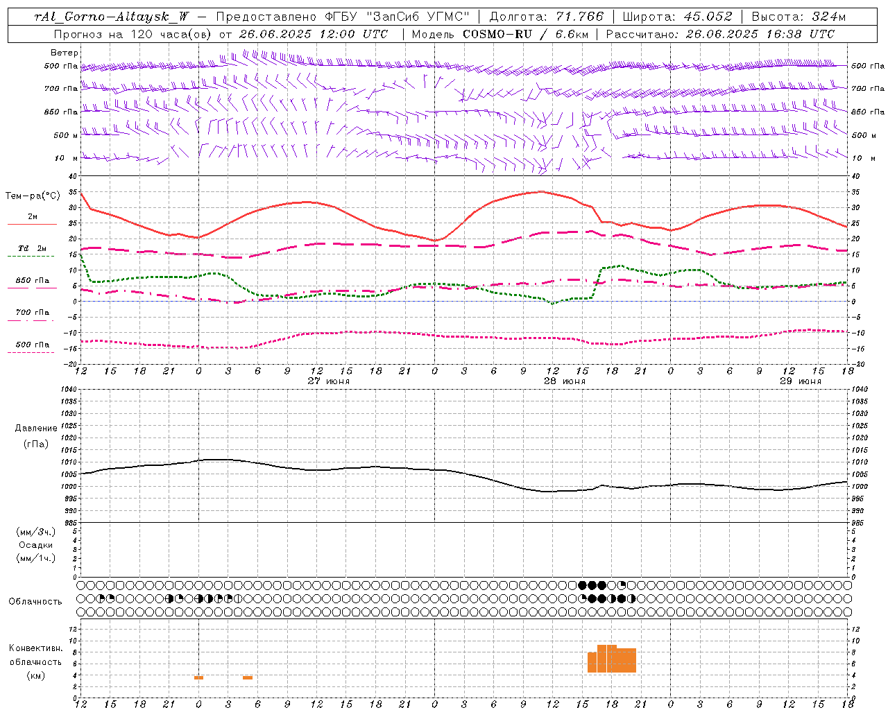The width and height of the screenshot is (888, 710).
Task: Select the Высота: 324м header field
Action: [799, 17]
